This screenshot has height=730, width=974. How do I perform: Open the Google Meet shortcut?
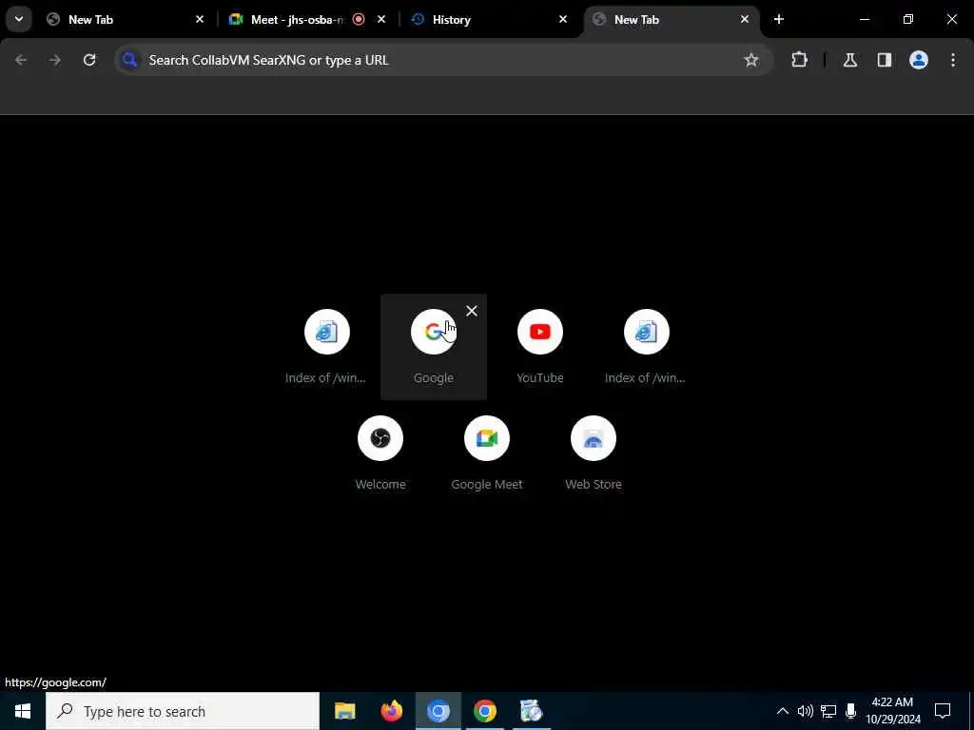tap(487, 453)
